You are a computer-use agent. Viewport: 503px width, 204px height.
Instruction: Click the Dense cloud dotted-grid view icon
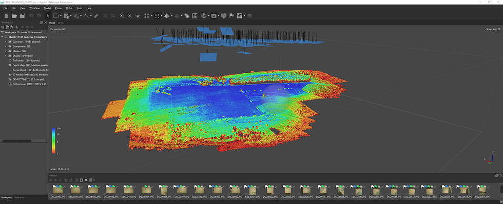coord(157,16)
